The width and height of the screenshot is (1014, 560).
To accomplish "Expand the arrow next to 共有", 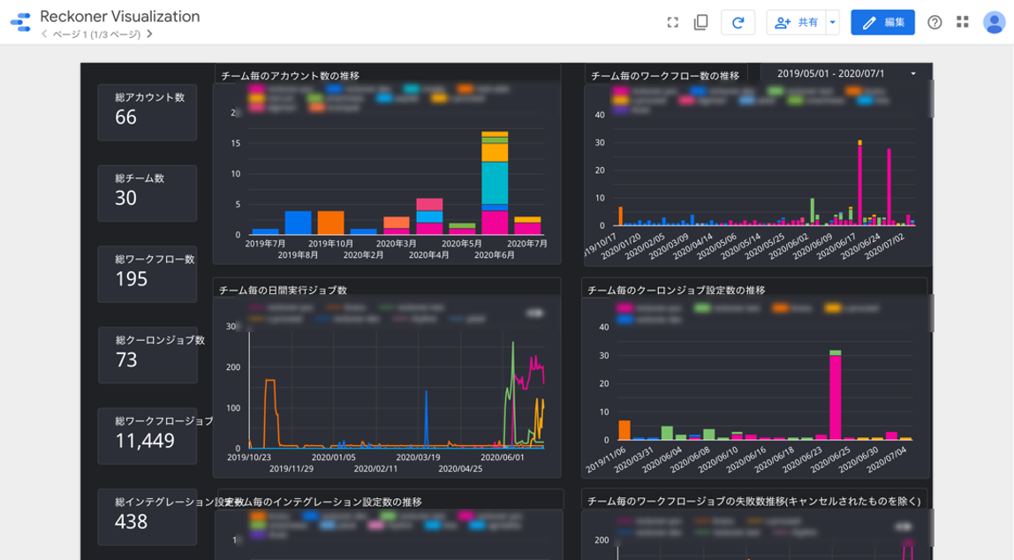I will click(x=832, y=22).
